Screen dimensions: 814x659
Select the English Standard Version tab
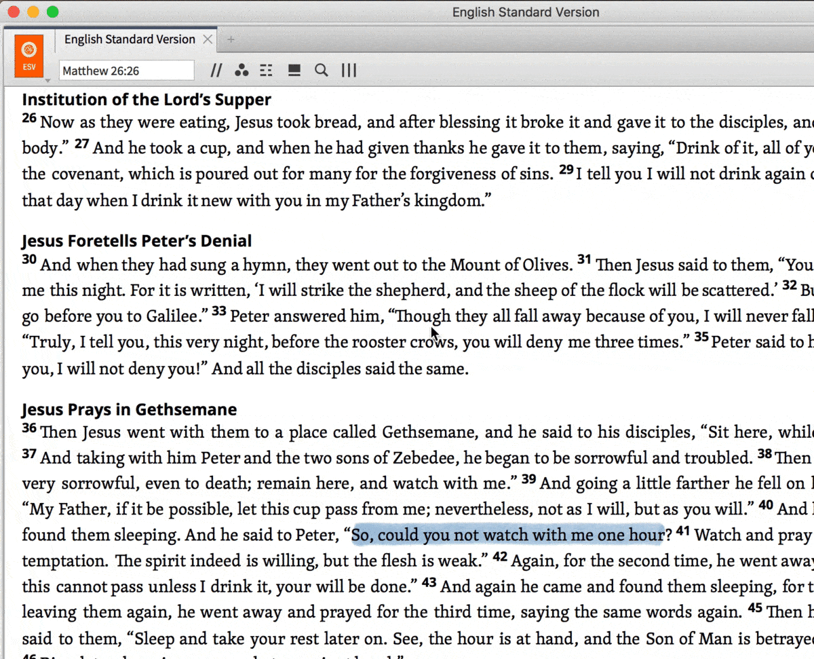(x=130, y=39)
